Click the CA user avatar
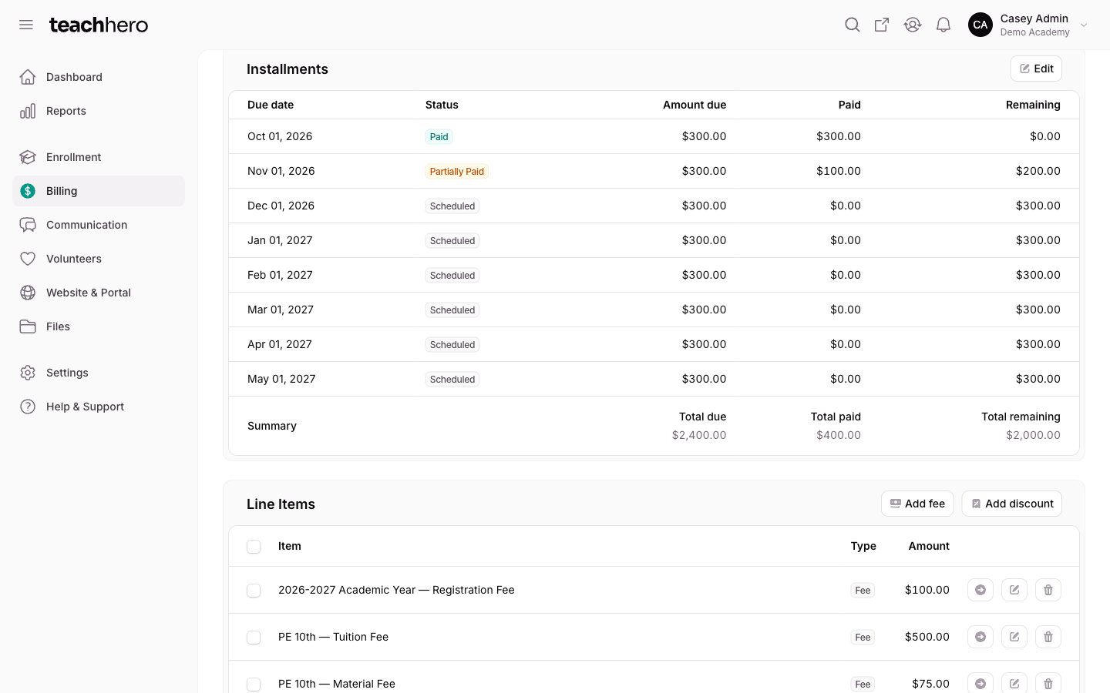 (x=980, y=25)
